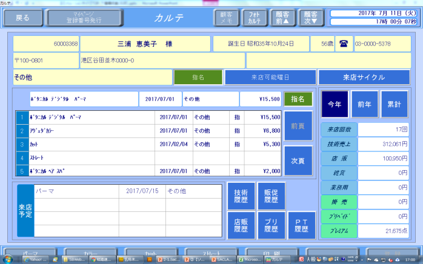
Task: Open 顧客メモ
Action: (x=226, y=18)
